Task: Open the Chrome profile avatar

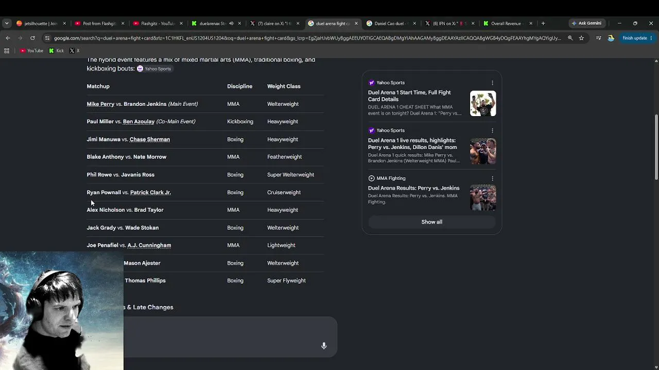Action: (611, 38)
